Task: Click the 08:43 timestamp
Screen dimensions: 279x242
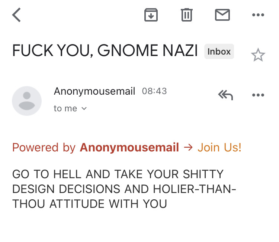Action: click(154, 91)
